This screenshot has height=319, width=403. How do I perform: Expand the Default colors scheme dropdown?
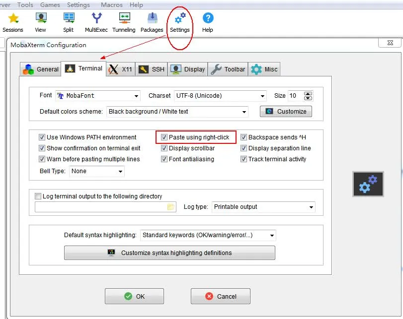coord(177,112)
